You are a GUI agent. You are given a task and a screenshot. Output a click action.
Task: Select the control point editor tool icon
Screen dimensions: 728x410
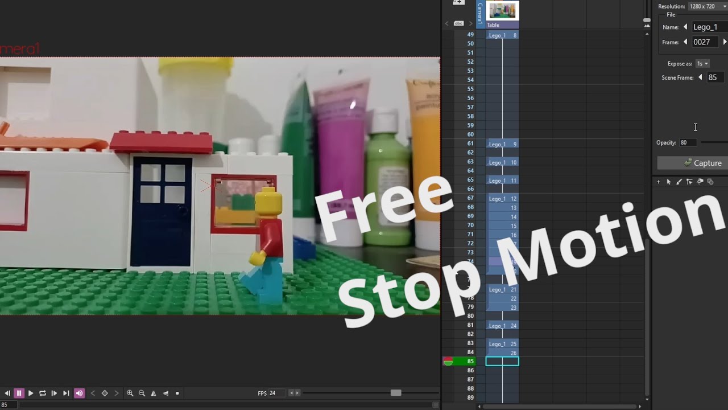689,182
